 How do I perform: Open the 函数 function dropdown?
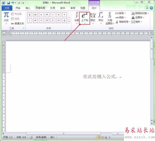[x=121, y=18]
